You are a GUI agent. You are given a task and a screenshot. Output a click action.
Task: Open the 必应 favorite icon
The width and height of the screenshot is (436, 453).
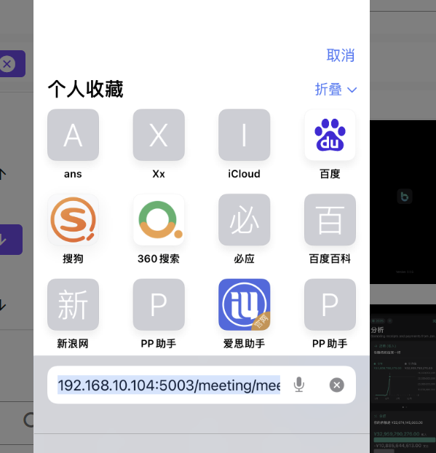(x=245, y=219)
